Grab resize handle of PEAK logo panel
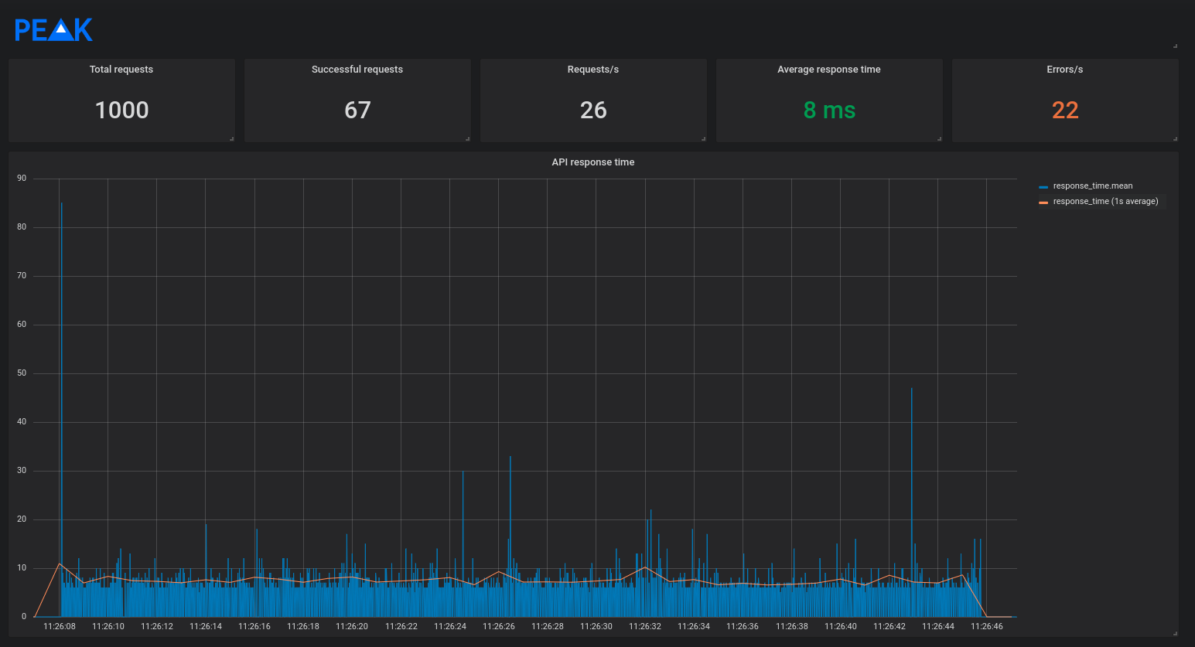 (1176, 46)
